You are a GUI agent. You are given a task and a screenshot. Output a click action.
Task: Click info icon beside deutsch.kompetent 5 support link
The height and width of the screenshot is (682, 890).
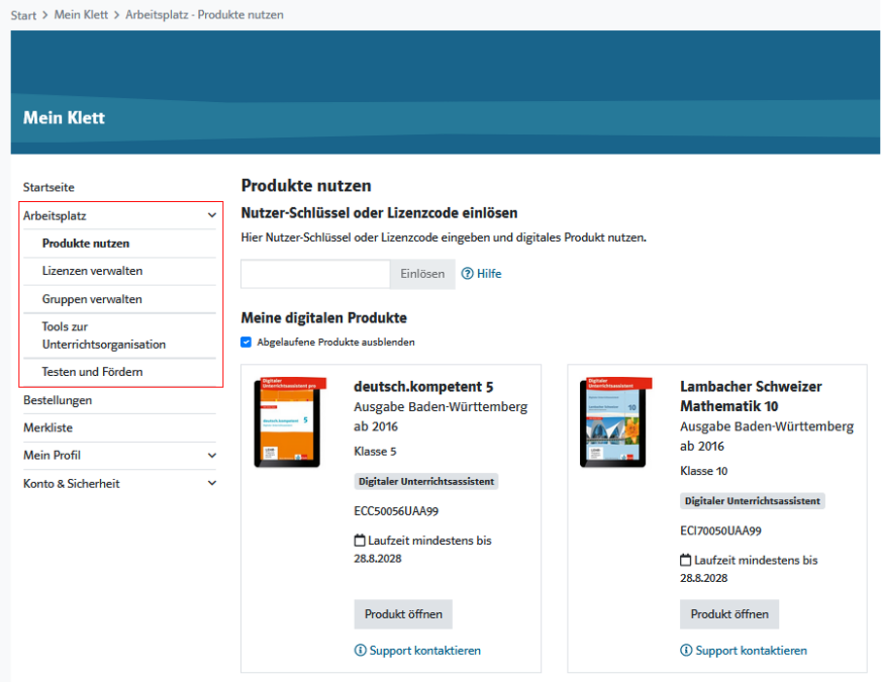point(360,650)
